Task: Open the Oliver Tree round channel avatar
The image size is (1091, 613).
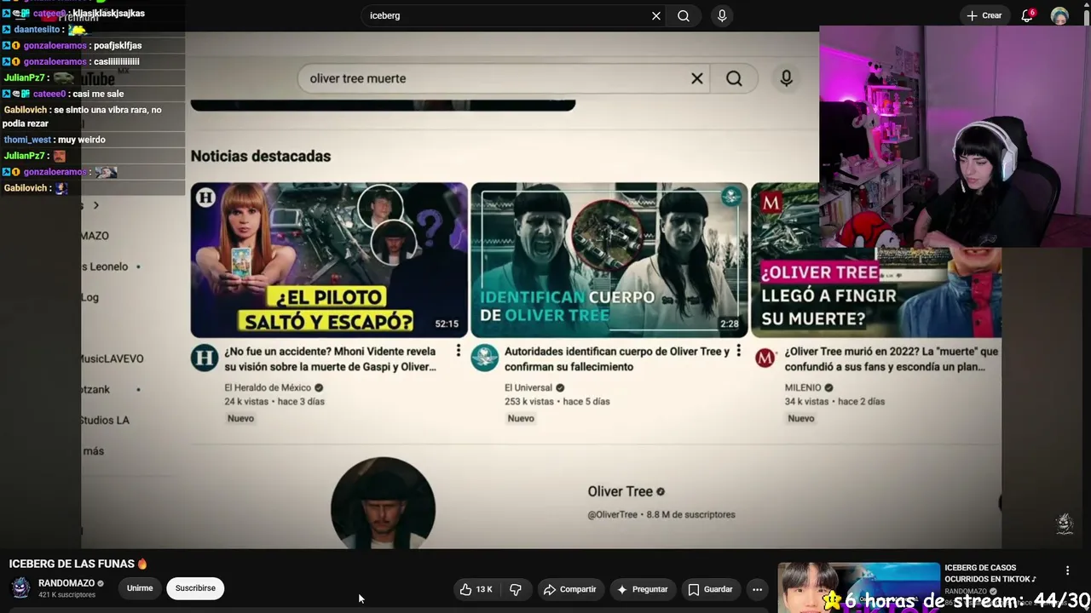Action: pos(383,503)
